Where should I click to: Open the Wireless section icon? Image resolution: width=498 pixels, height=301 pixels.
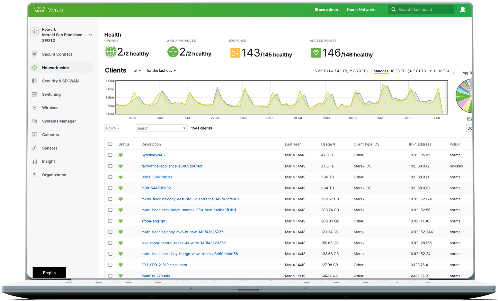pyautogui.click(x=34, y=107)
